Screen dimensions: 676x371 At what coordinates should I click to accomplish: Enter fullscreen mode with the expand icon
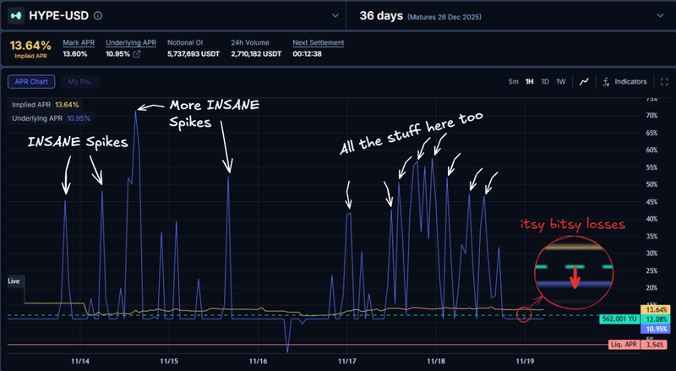click(x=663, y=82)
